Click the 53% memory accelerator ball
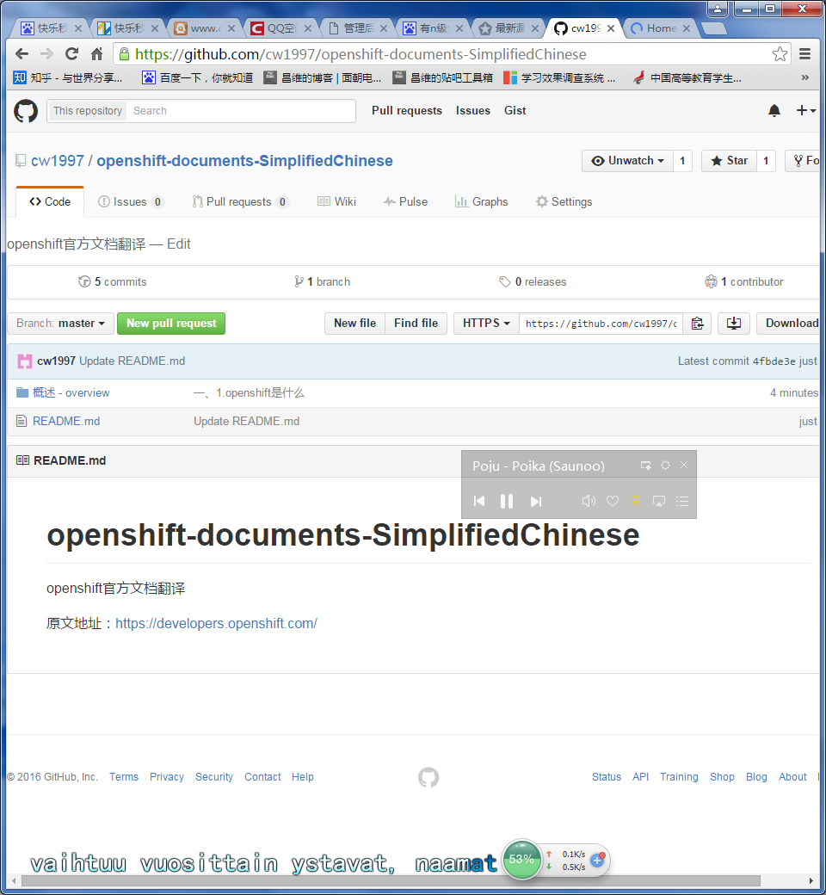The height and width of the screenshot is (895, 826). click(x=521, y=859)
